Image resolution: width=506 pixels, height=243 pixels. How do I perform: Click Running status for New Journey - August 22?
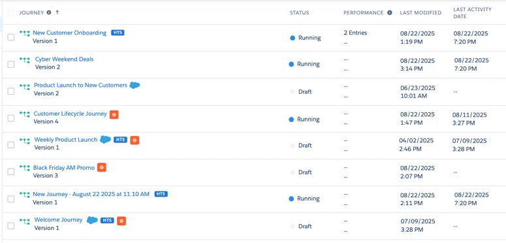pos(308,199)
